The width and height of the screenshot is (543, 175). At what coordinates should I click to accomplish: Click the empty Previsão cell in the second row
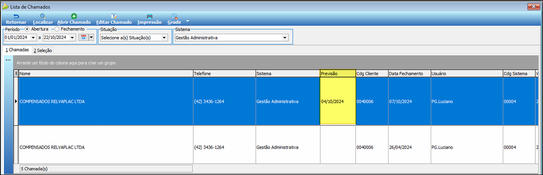(x=338, y=147)
